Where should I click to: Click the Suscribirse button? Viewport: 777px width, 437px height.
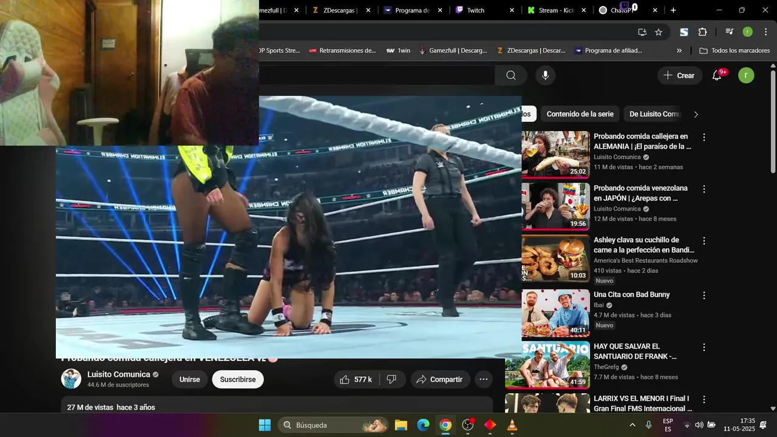tap(238, 379)
